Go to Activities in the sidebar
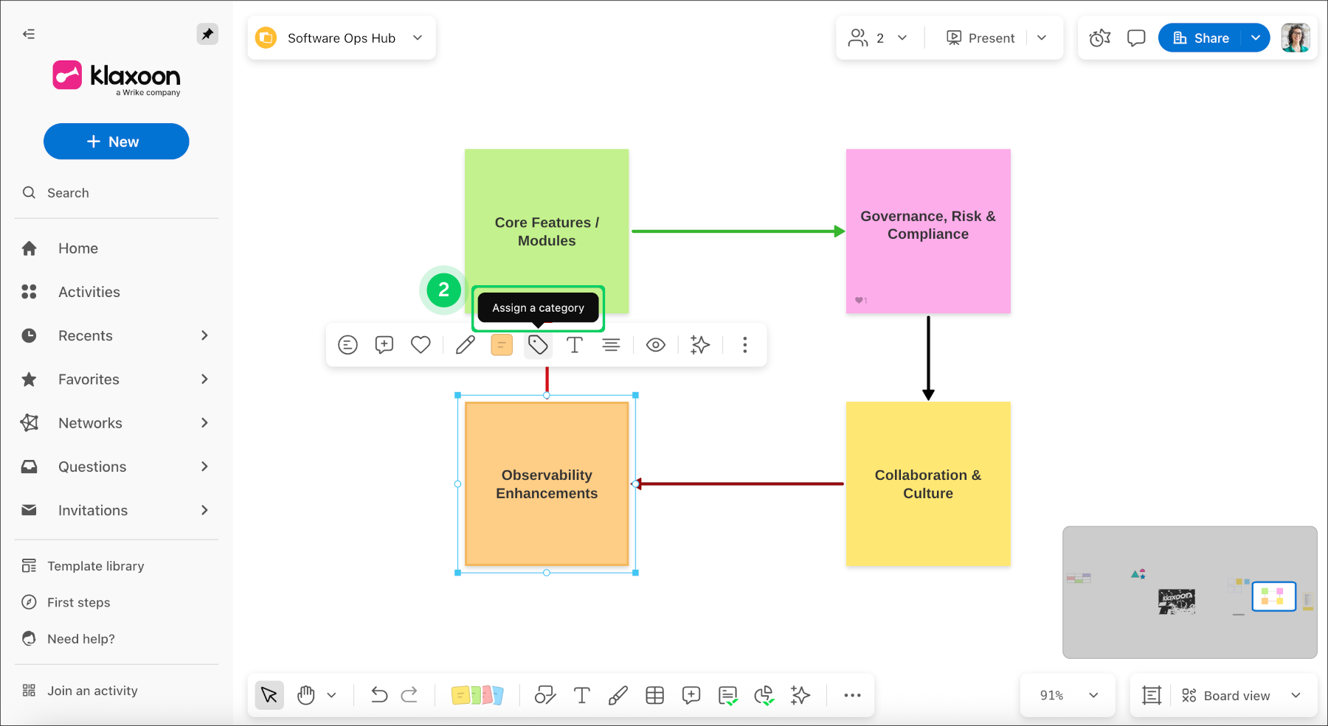1328x726 pixels. pyautogui.click(x=89, y=292)
